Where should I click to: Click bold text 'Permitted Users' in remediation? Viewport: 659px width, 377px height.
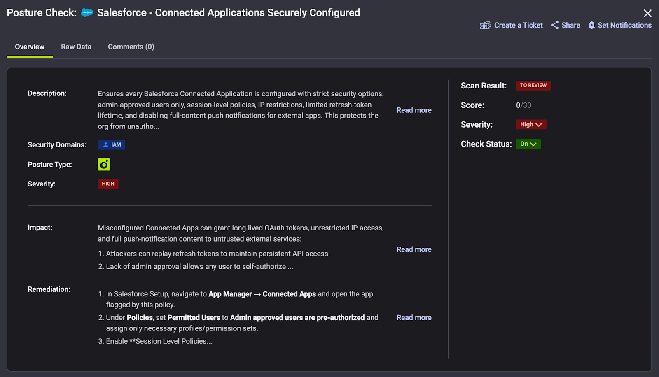coord(194,318)
